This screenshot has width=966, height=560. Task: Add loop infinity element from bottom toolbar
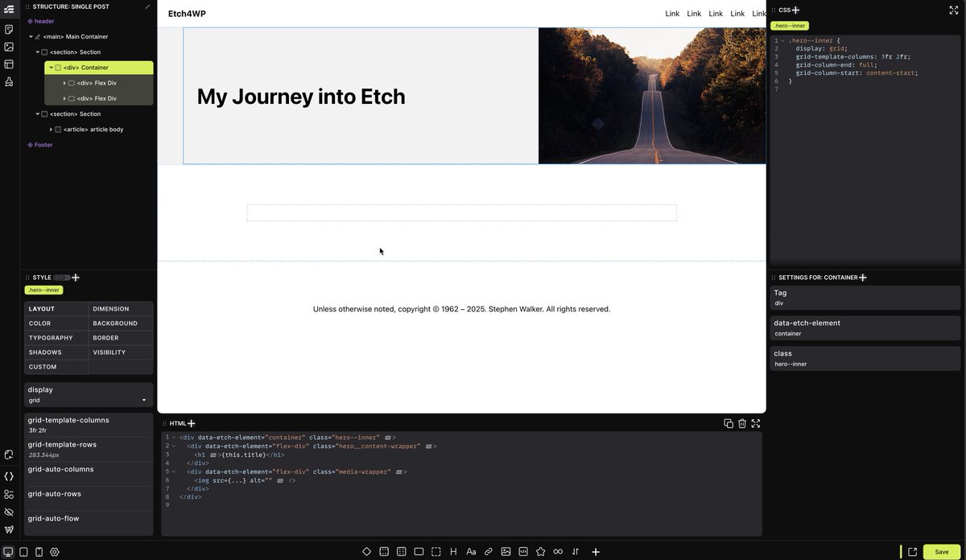pyautogui.click(x=558, y=552)
